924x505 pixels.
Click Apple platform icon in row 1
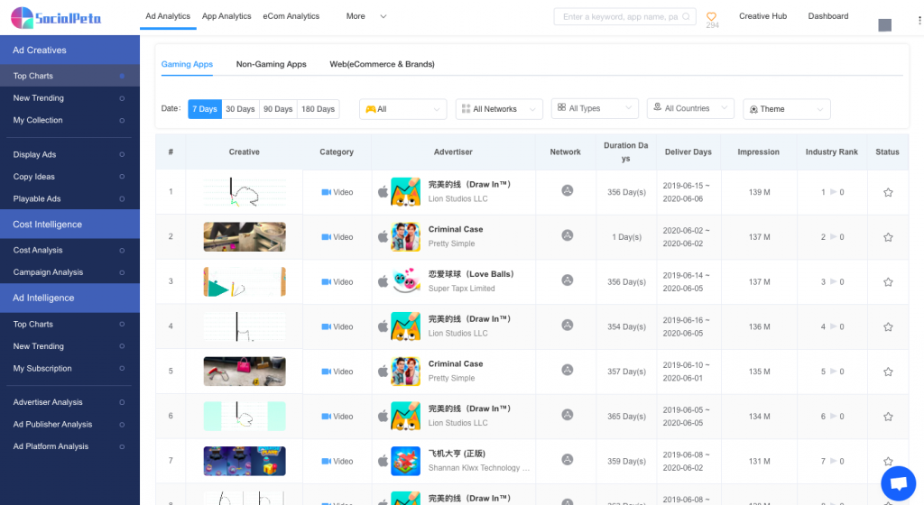pyautogui.click(x=383, y=192)
